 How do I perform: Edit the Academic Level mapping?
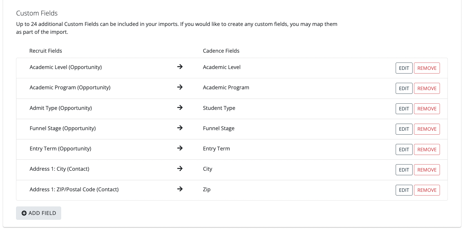tap(404, 68)
